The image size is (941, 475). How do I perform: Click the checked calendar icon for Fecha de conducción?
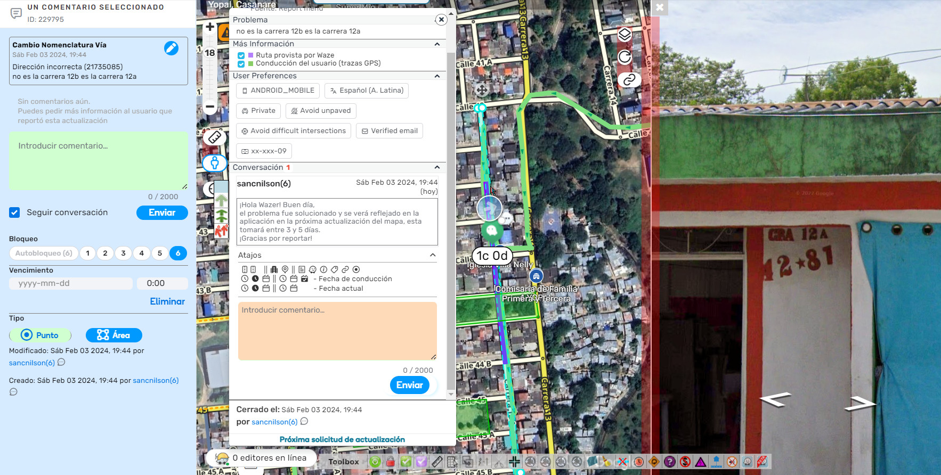pyautogui.click(x=304, y=279)
